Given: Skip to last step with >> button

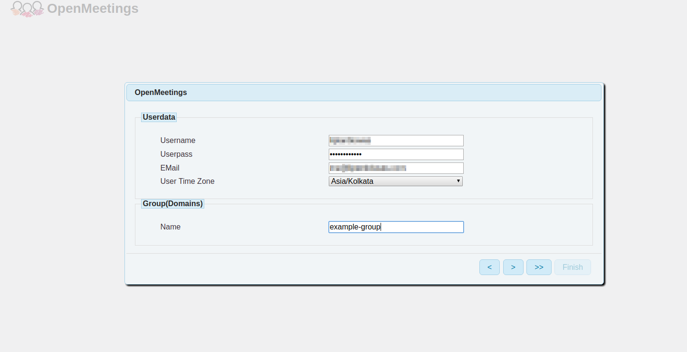Looking at the screenshot, I should coord(539,267).
